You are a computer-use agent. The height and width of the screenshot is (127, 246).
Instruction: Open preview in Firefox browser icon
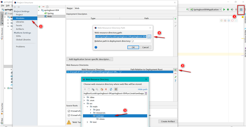click(225, 20)
